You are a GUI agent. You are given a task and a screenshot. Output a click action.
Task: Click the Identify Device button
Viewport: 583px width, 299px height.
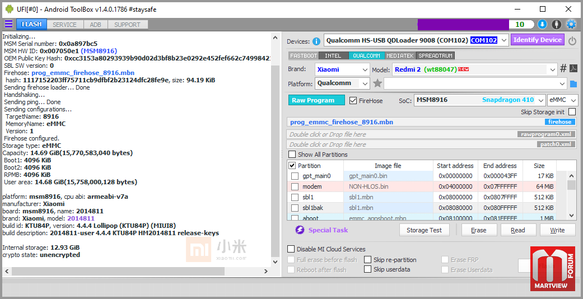537,40
